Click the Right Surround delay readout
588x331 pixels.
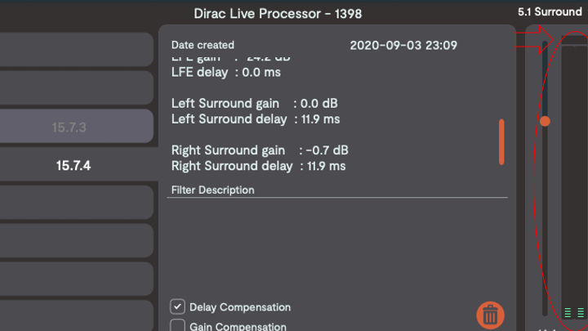(x=258, y=166)
